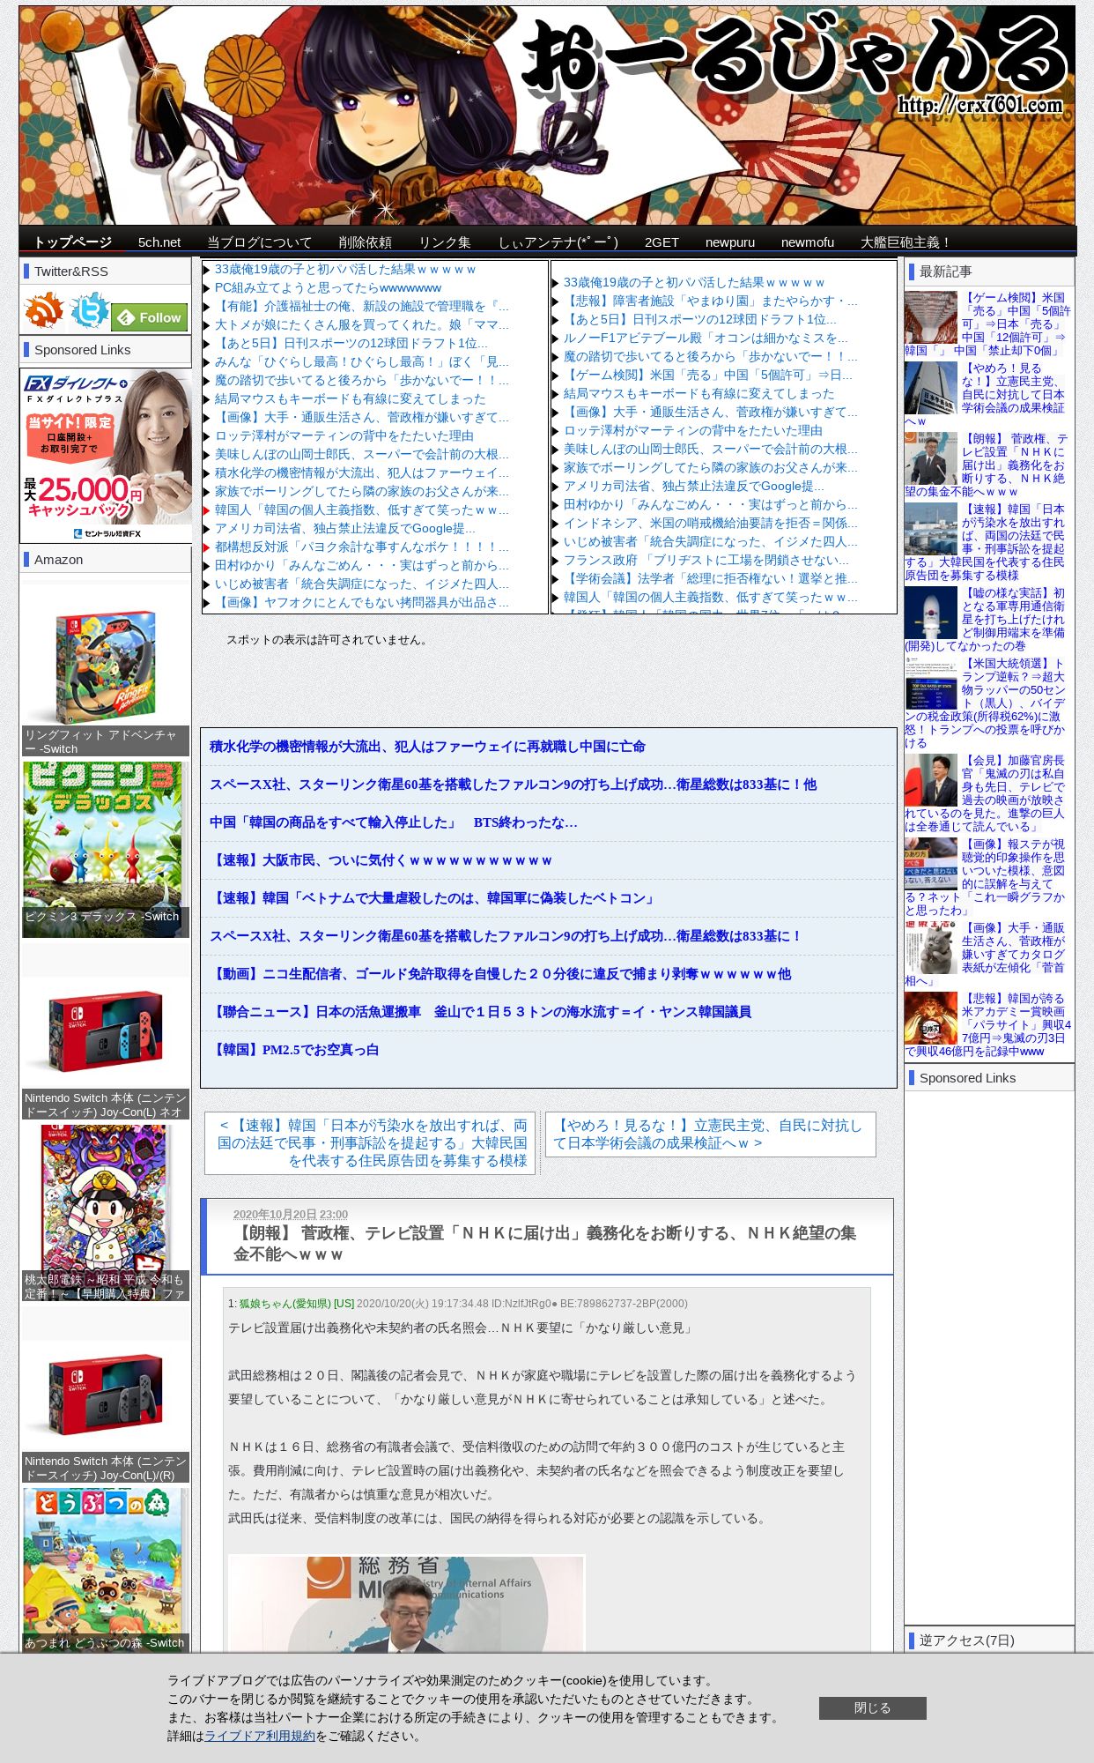Open インドネシア、米国の哨戒機給油要請 link
The width and height of the screenshot is (1094, 1763).
pyautogui.click(x=710, y=523)
